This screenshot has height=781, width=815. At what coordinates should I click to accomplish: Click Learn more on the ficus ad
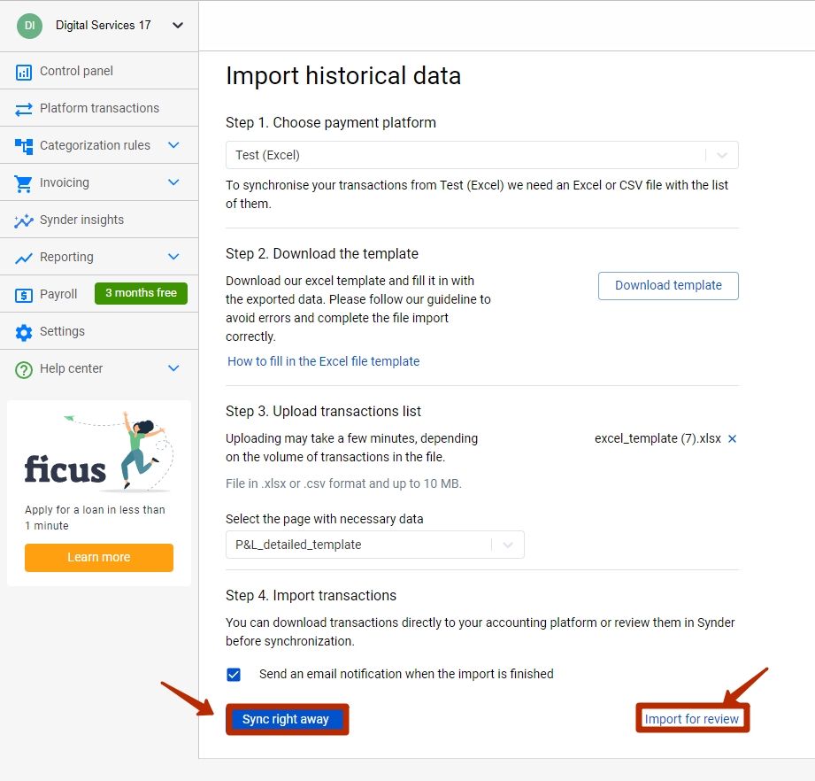(x=99, y=557)
